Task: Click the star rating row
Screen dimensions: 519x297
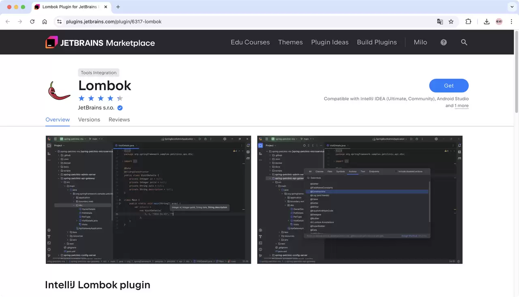Action: (x=101, y=98)
